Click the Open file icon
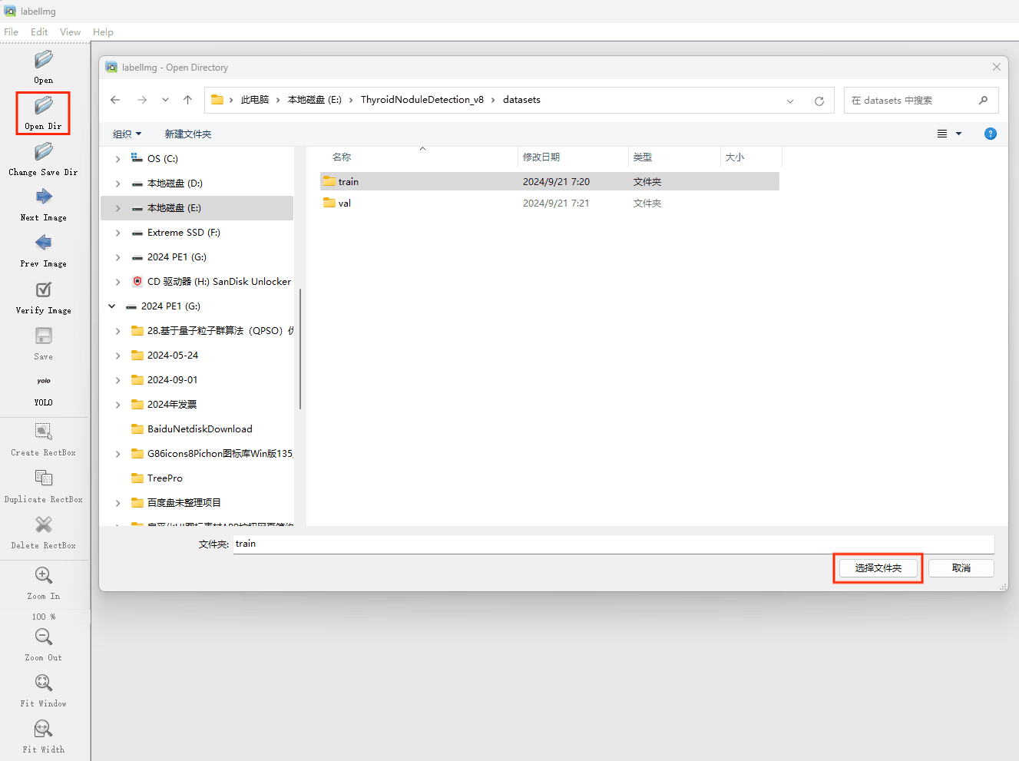 43,60
